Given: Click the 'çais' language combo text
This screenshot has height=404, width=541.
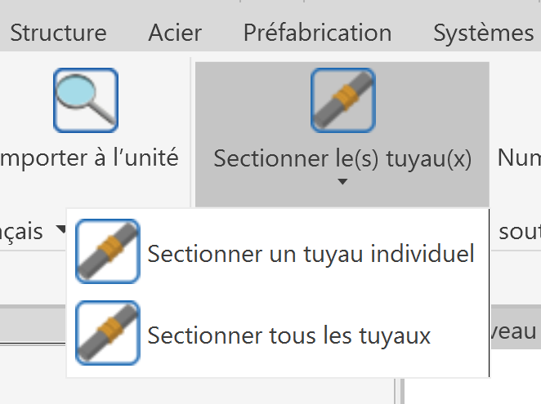Looking at the screenshot, I should coord(21,231).
